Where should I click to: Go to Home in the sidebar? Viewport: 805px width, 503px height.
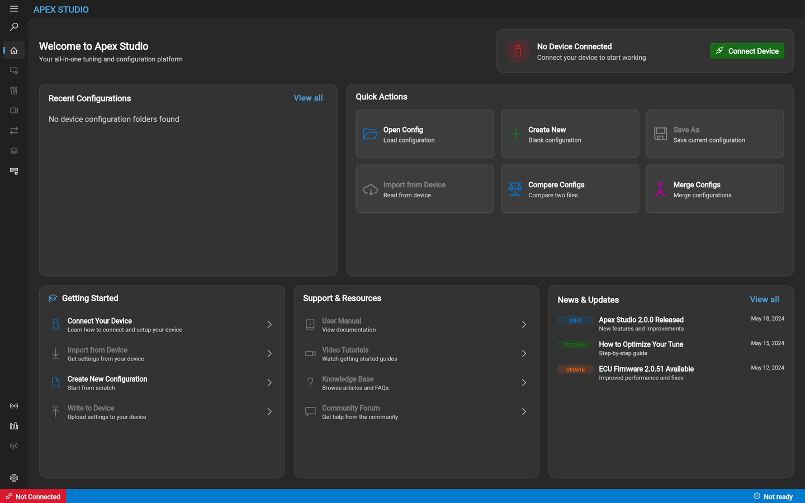14,50
